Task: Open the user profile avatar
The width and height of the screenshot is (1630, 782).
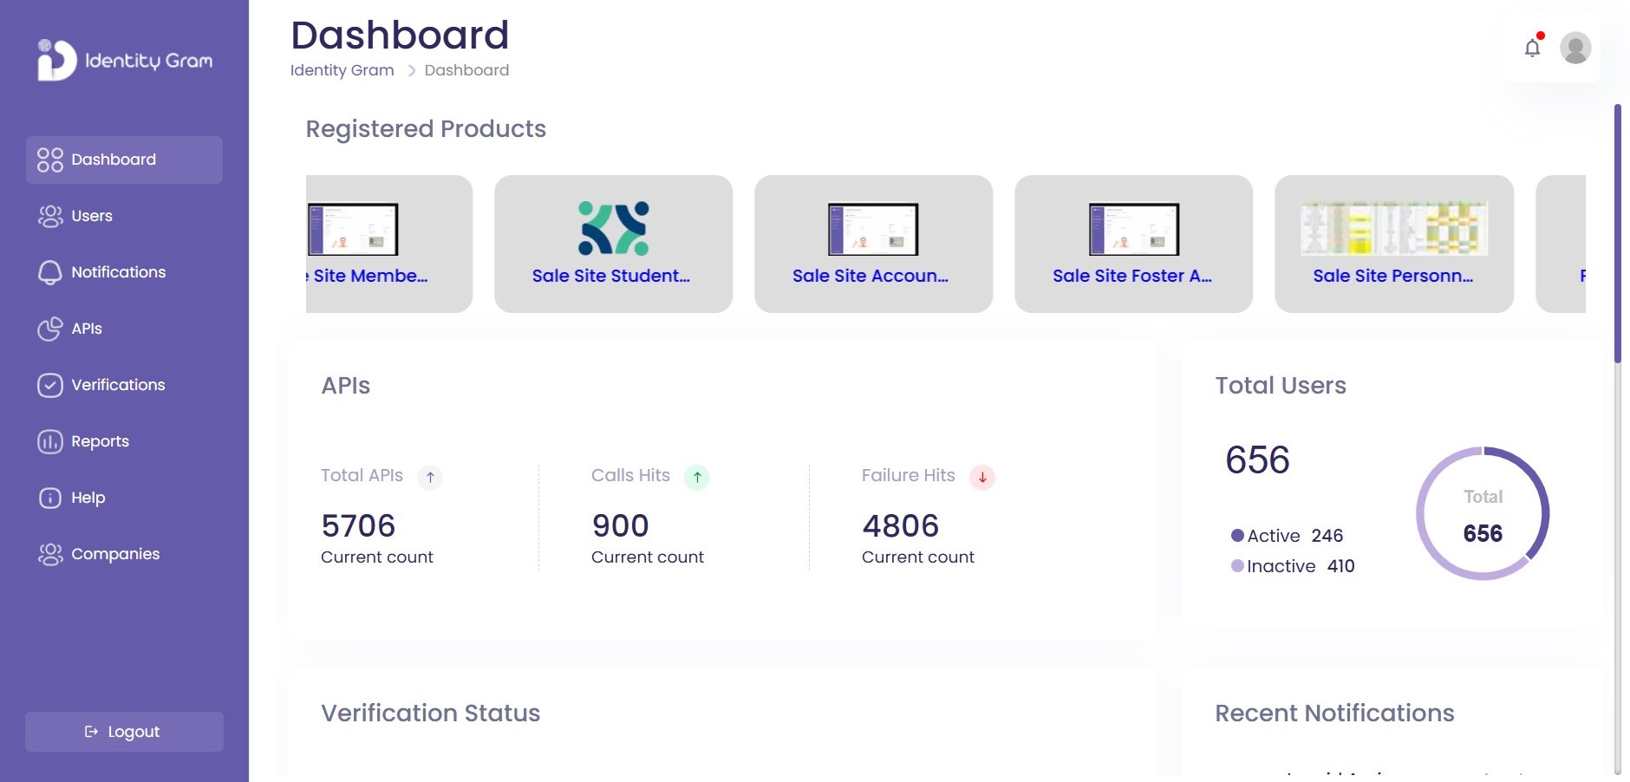Action: (x=1575, y=48)
